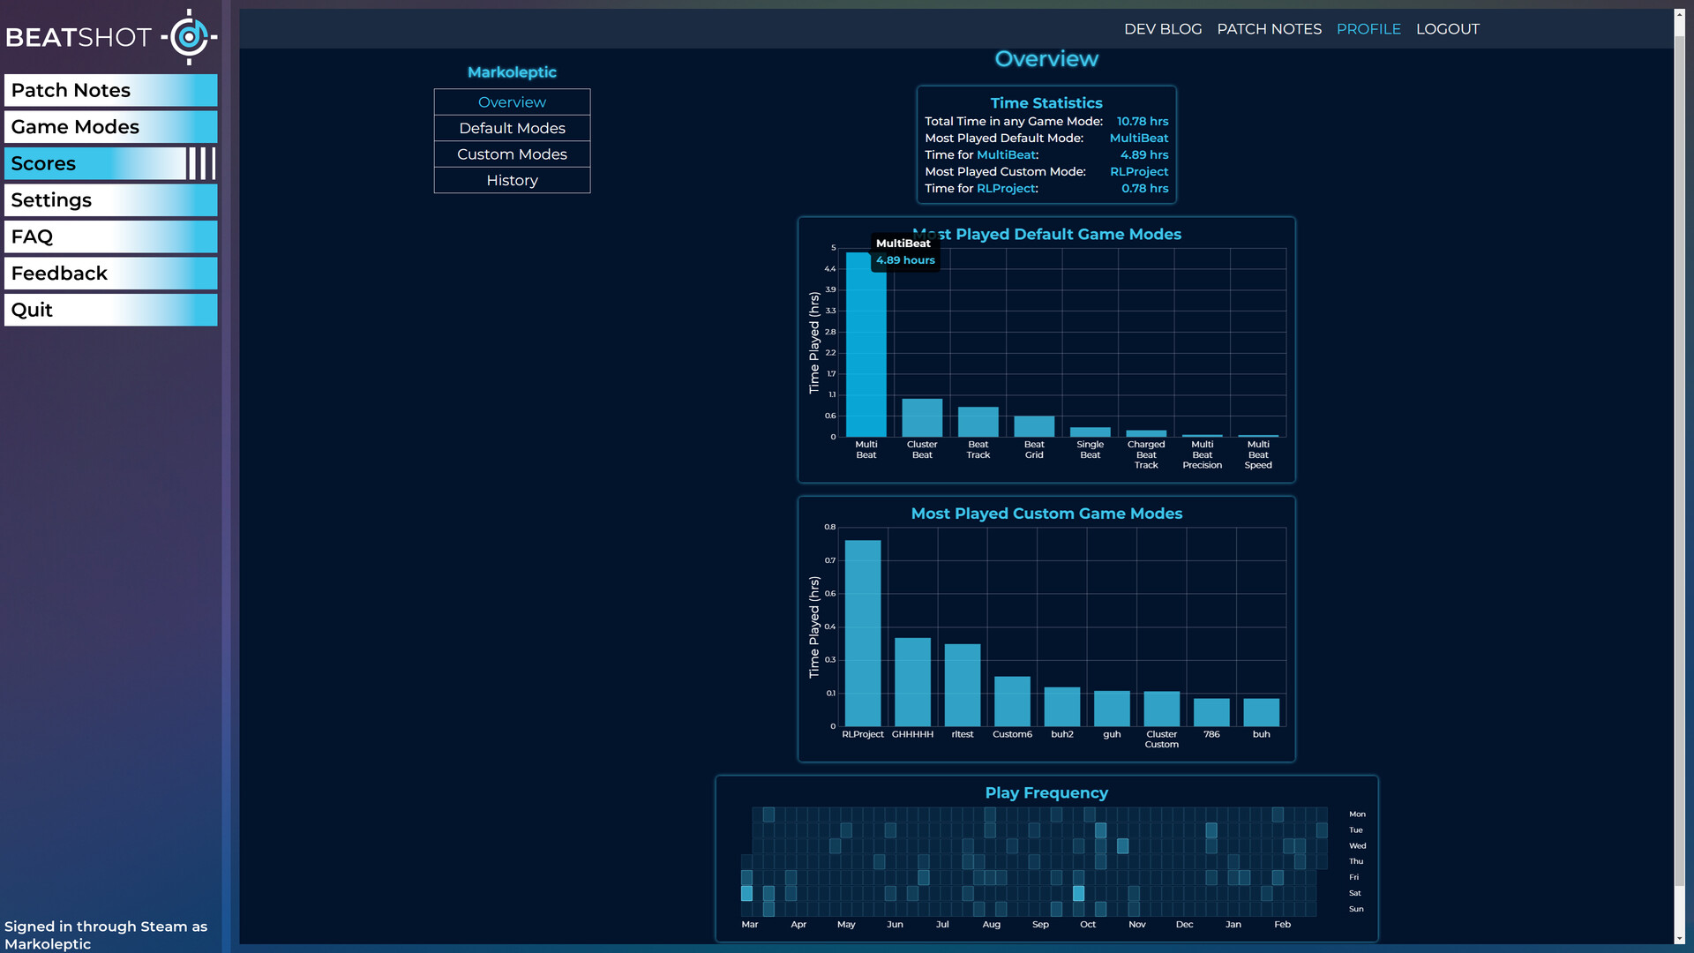Image resolution: width=1694 pixels, height=953 pixels.
Task: Open DEV BLOG in top navigation
Action: click(1162, 29)
